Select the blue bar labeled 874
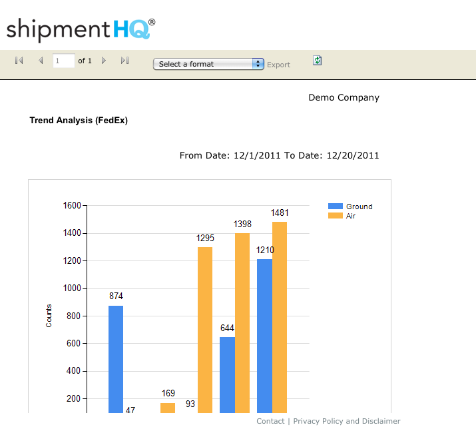This screenshot has height=429, width=476. pos(116,359)
